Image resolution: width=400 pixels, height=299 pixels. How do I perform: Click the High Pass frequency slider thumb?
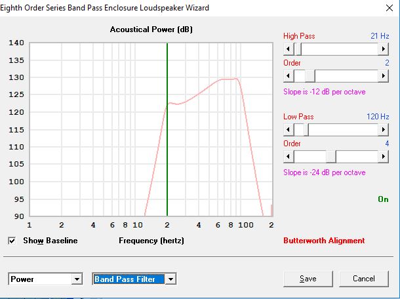[x=298, y=49]
